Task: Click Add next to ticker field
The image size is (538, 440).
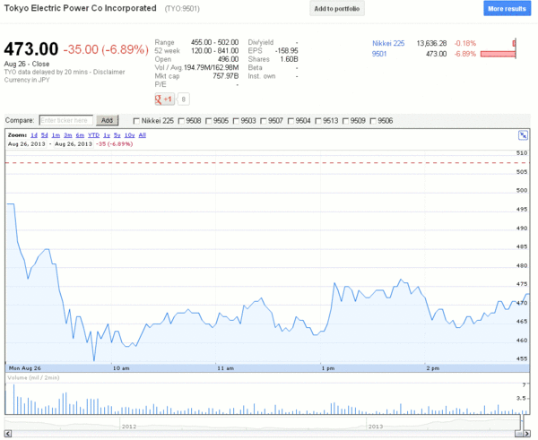Action: [x=107, y=120]
